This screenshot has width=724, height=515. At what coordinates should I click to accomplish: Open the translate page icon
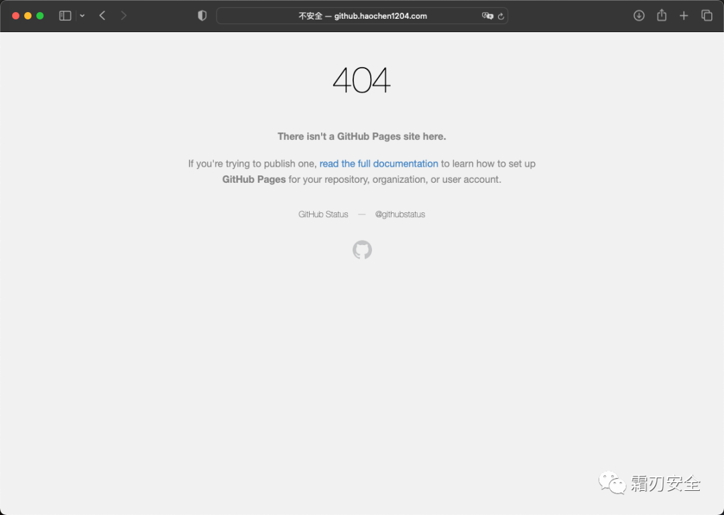[x=487, y=15]
